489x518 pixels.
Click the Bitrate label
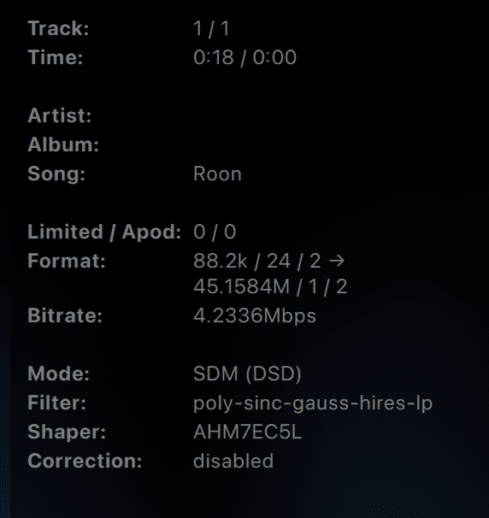click(x=65, y=315)
